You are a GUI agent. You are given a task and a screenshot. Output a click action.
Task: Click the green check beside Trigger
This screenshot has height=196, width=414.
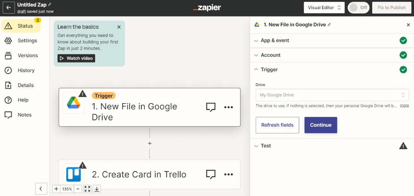[x=403, y=70]
